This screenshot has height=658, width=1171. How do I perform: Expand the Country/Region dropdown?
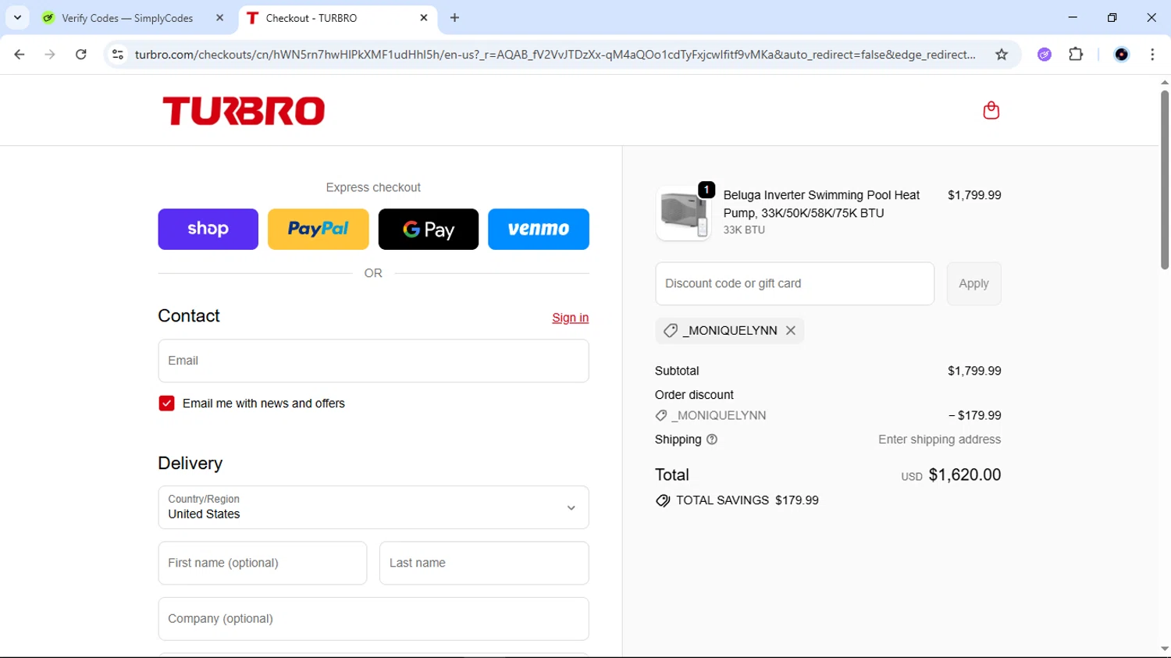(x=373, y=507)
